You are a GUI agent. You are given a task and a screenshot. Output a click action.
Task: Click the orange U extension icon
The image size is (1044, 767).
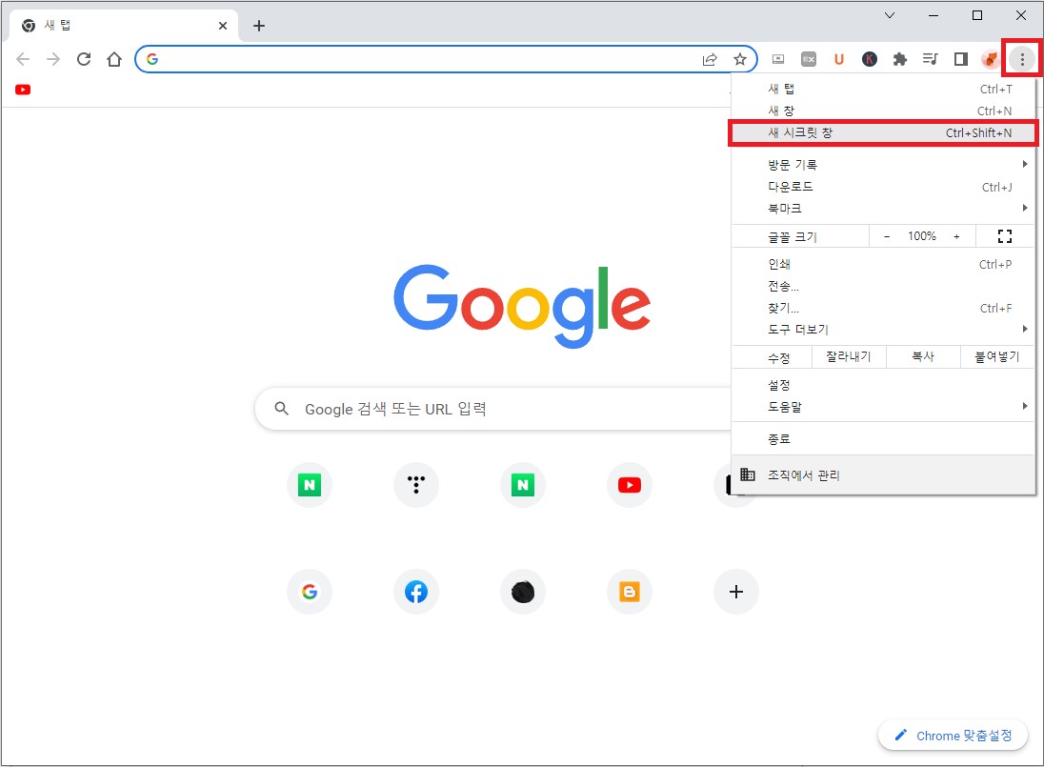point(839,59)
